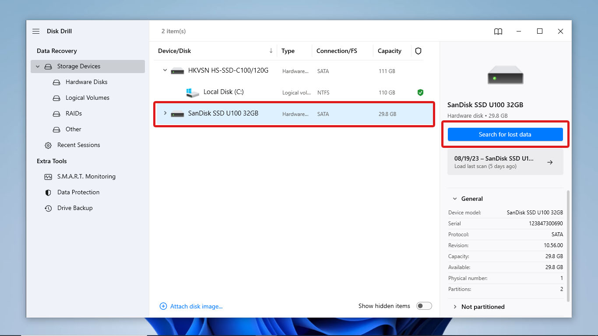Collapse the General section
Screen dimensions: 598x336
click(x=455, y=199)
